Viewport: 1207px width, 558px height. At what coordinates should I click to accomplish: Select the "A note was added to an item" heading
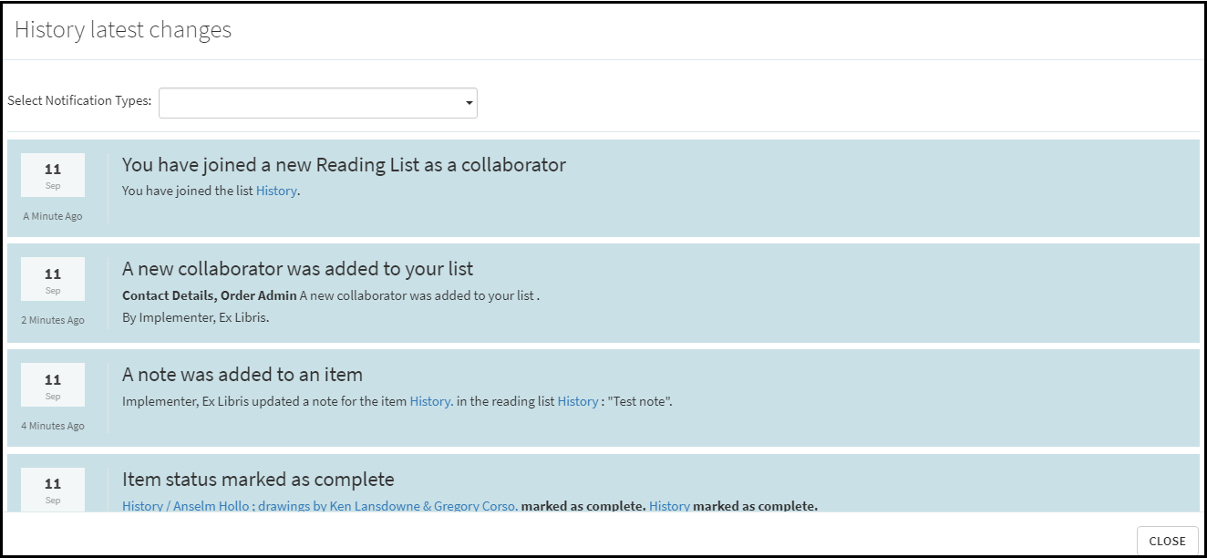point(242,375)
